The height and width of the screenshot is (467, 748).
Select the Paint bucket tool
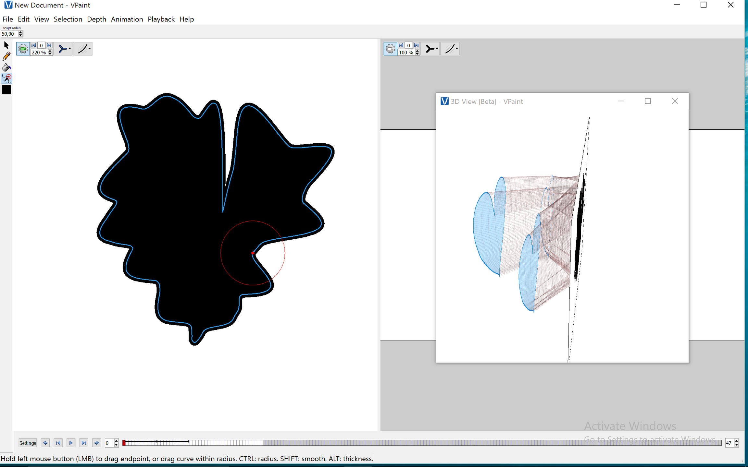coord(6,67)
